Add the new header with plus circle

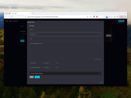pos(57,63)
